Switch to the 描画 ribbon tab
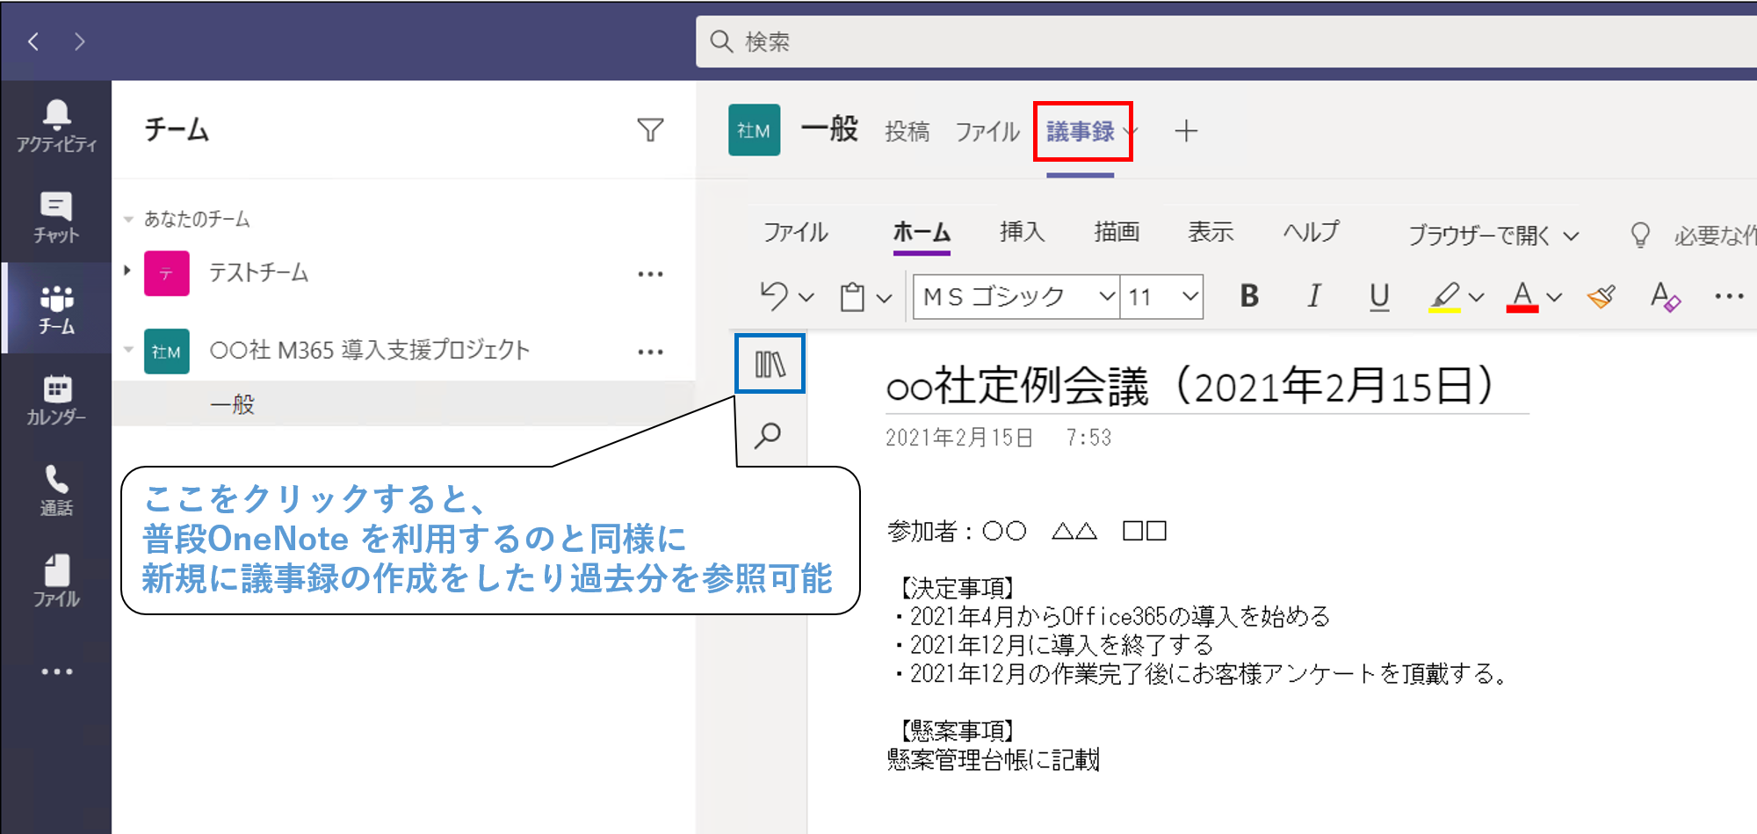Viewport: 1757px width, 834px height. click(x=1115, y=232)
